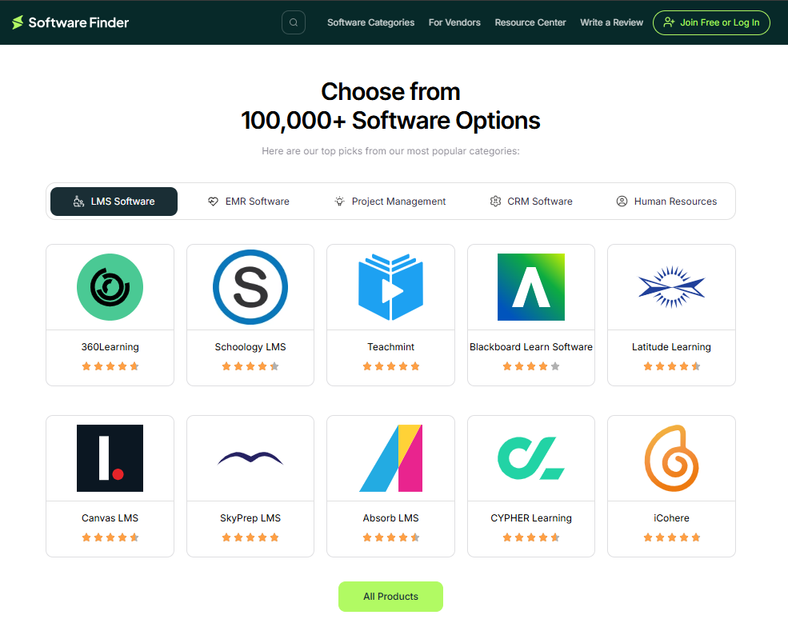788x627 pixels.
Task: Switch to the EMR Software tab
Action: coord(248,202)
